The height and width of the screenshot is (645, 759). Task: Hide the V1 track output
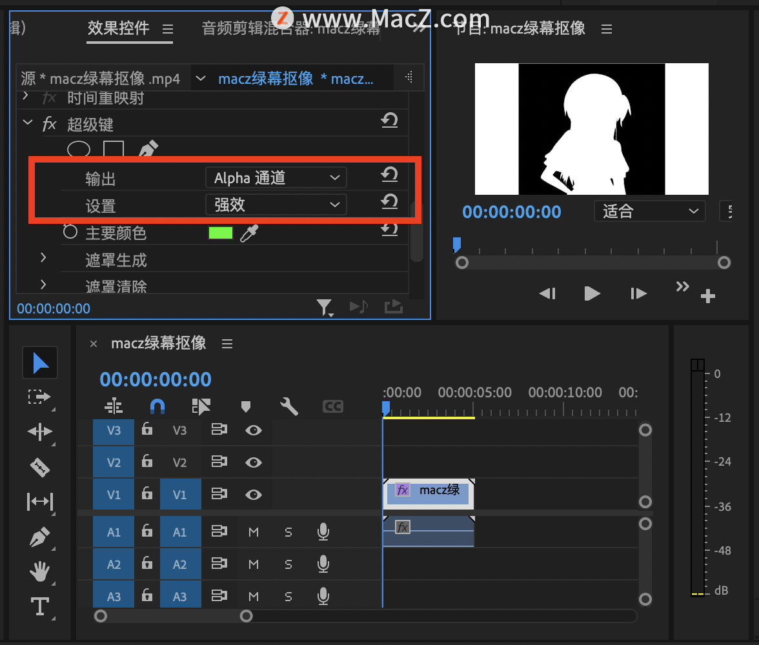point(254,495)
